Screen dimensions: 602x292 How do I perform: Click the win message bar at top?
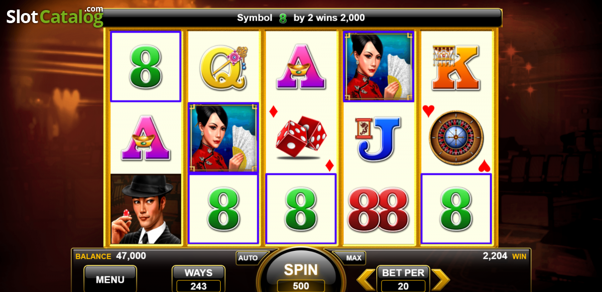click(301, 18)
